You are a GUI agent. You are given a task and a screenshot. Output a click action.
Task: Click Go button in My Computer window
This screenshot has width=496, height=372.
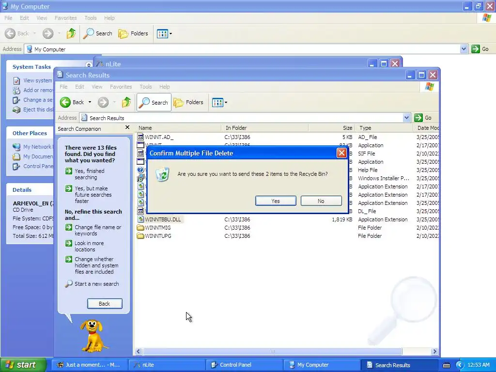tap(480, 49)
